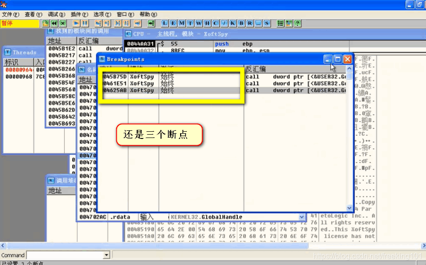Select thread 00000968 in the Threads window
The height and width of the screenshot is (265, 426).
tap(24, 76)
